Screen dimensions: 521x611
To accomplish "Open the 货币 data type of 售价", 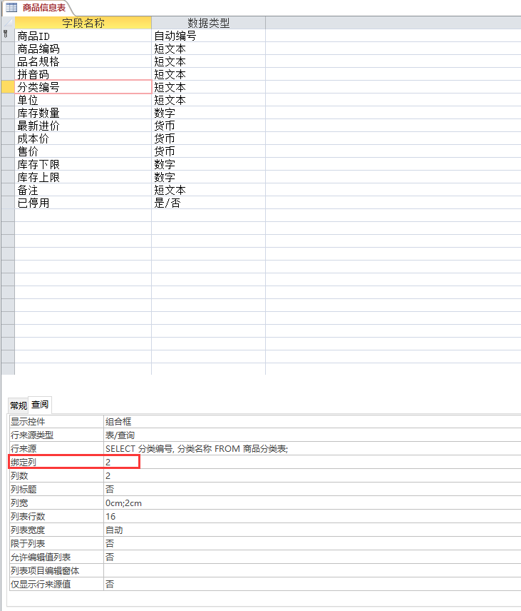I will 208,151.
